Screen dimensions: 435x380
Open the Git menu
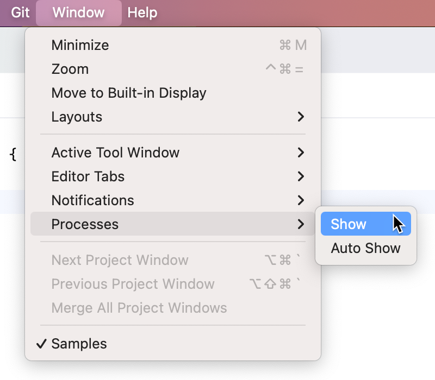pos(19,13)
